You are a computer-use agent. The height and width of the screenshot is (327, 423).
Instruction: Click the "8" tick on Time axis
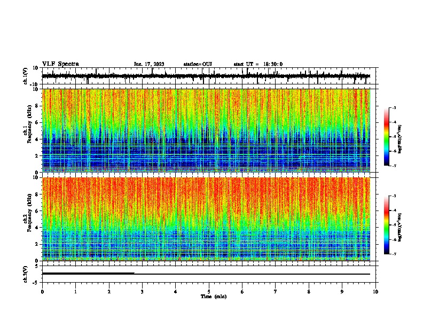[x=309, y=292]
